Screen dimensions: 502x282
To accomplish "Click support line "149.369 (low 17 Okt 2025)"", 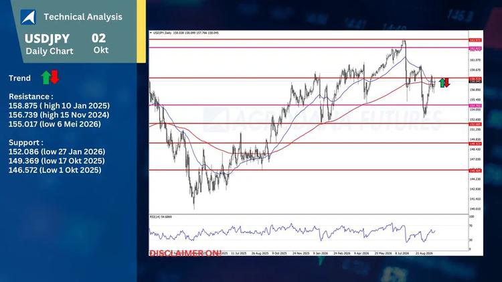I will click(x=57, y=161).
